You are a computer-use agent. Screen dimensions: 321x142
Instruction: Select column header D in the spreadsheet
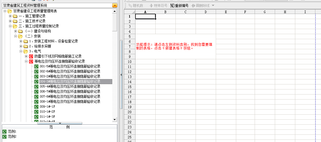[206, 12]
